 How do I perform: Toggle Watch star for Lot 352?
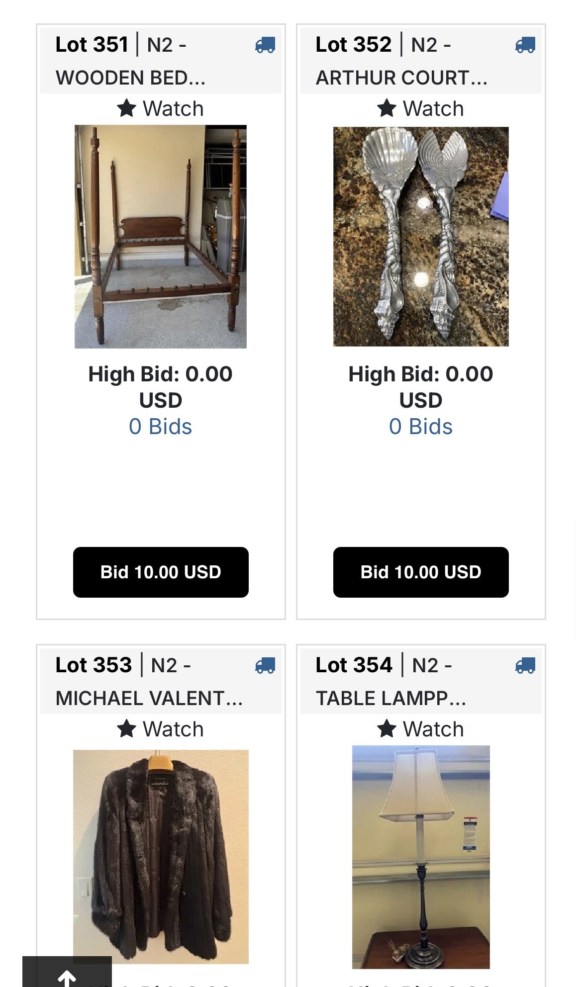[x=387, y=108]
